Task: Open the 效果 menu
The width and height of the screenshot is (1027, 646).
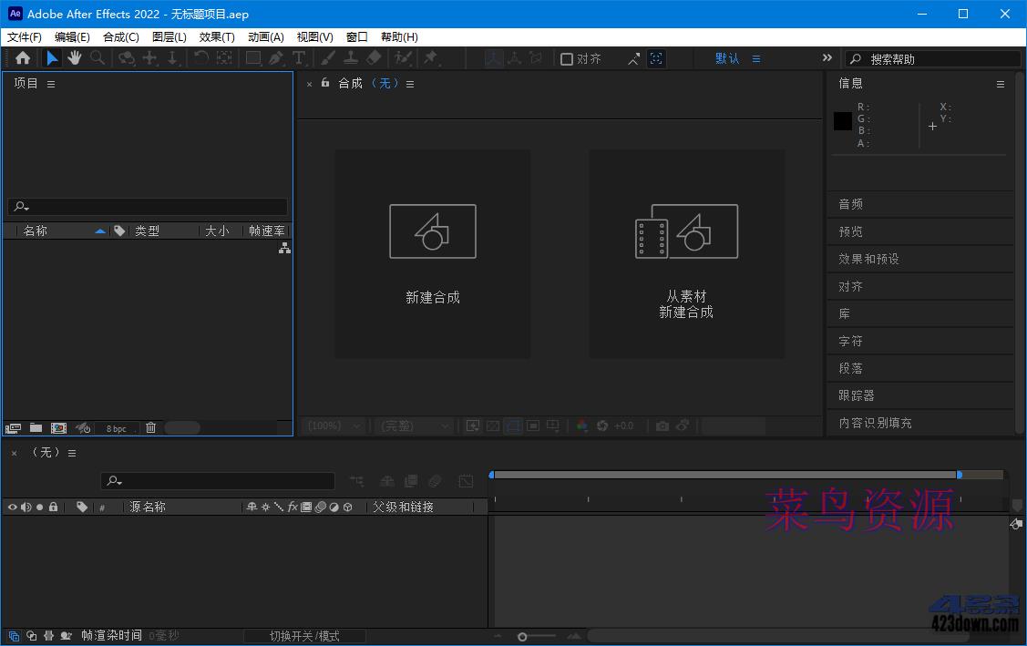Action: (215, 36)
